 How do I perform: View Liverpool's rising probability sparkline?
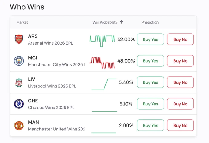tap(104, 84)
